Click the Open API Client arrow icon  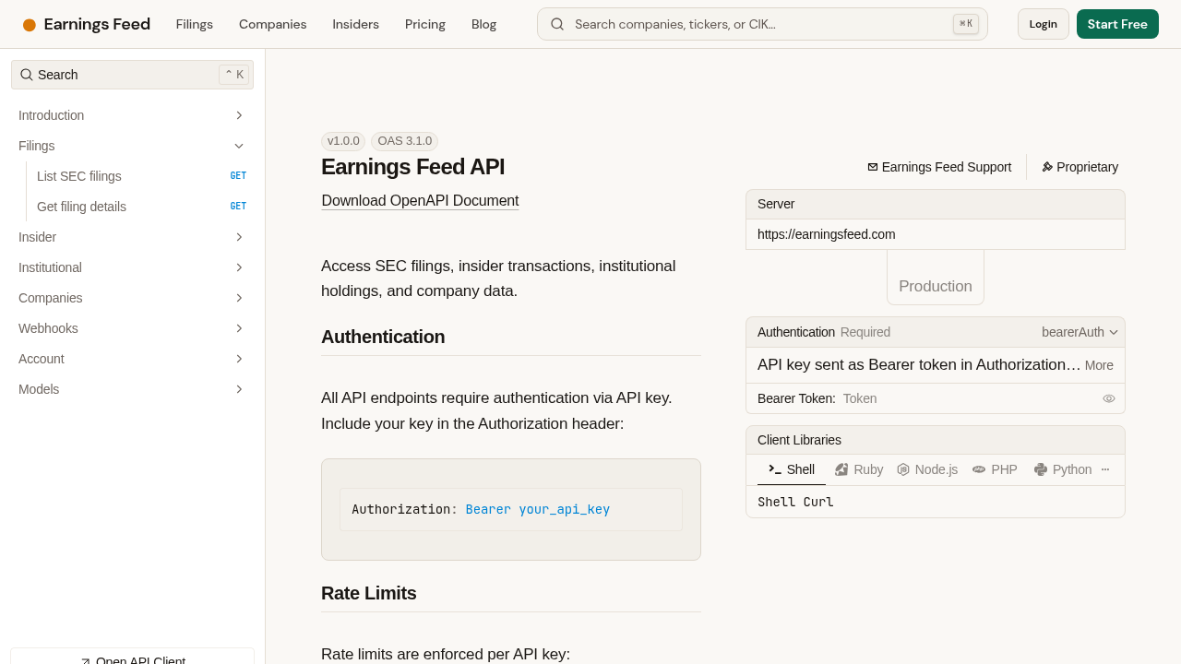86,661
